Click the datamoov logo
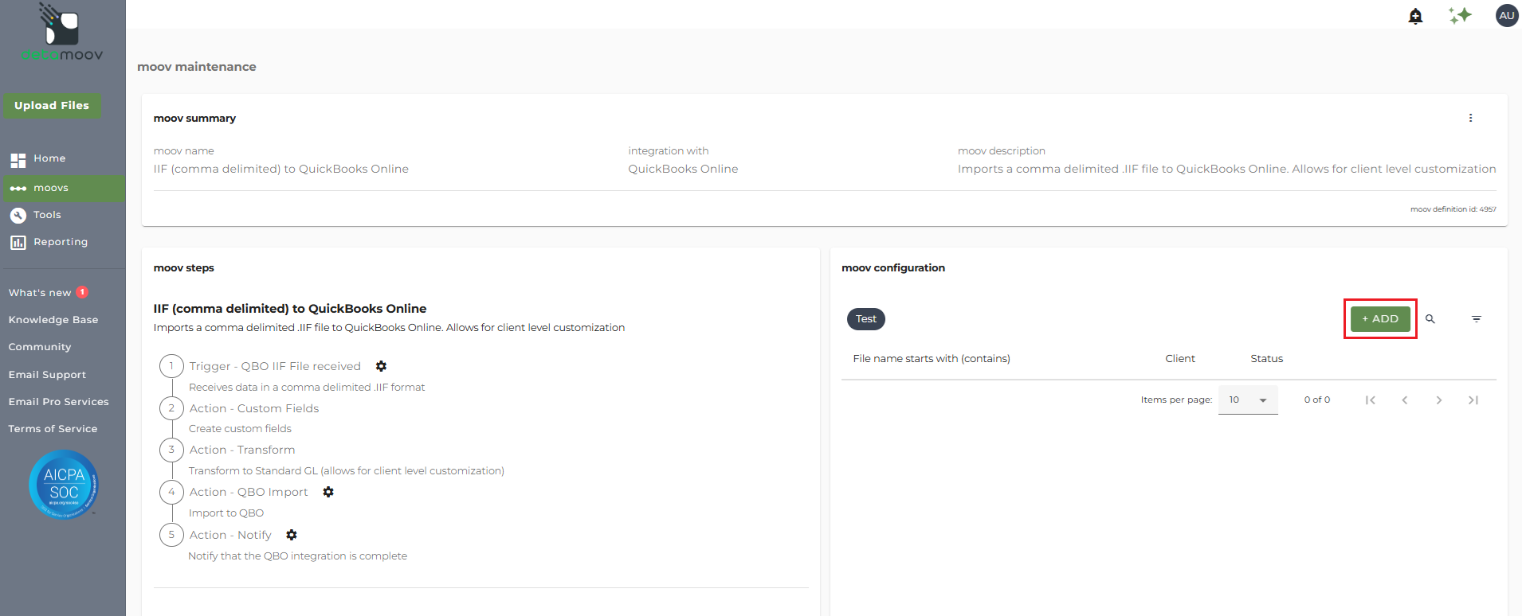The image size is (1522, 616). coord(62,32)
